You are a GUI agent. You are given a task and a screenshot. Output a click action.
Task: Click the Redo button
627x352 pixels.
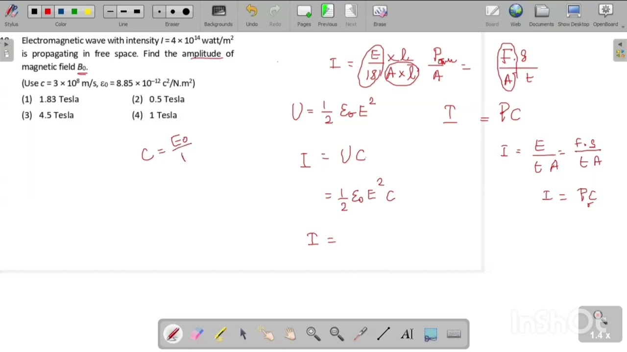coord(275,15)
